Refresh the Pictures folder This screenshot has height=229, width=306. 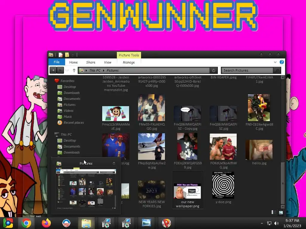click(214, 70)
